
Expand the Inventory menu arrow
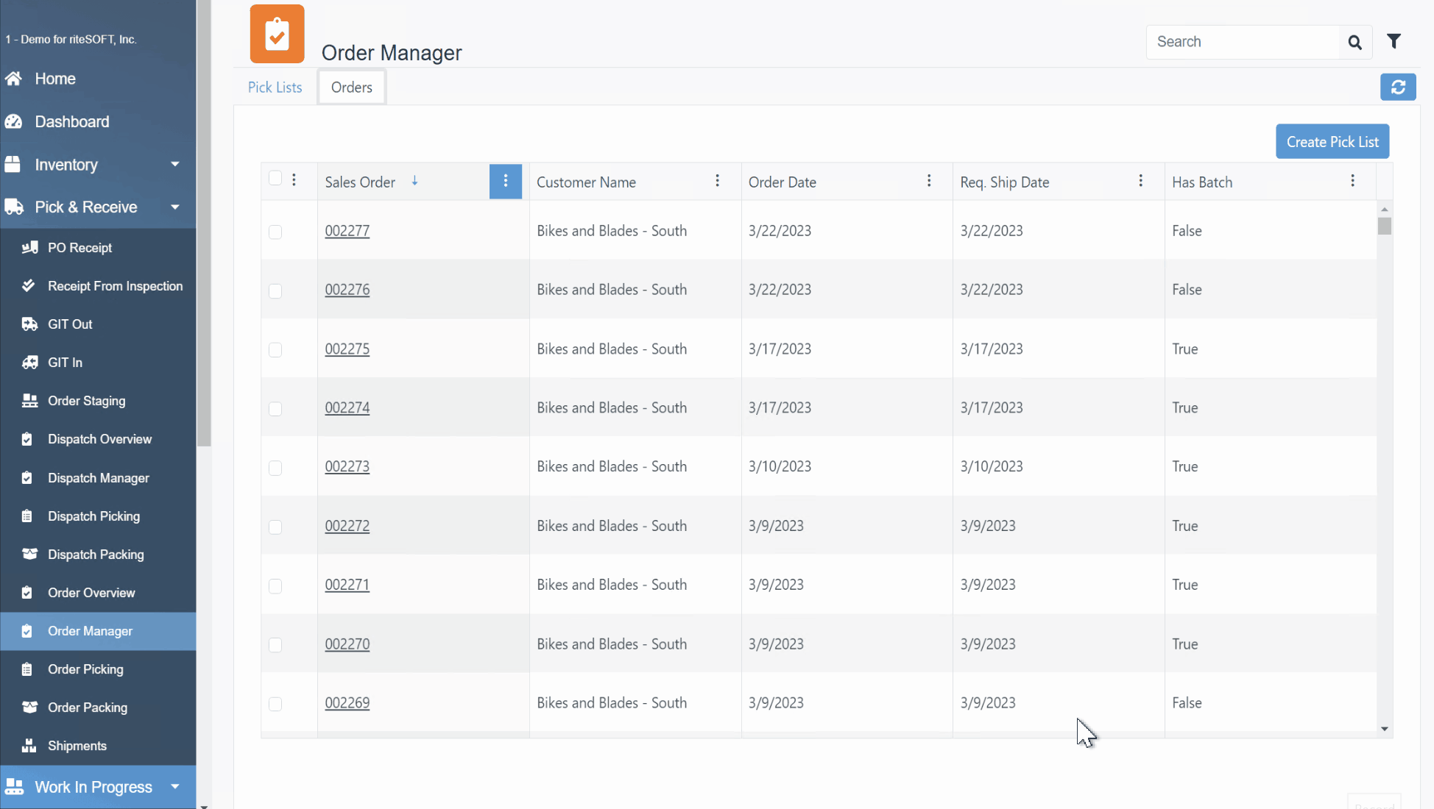pyautogui.click(x=174, y=165)
